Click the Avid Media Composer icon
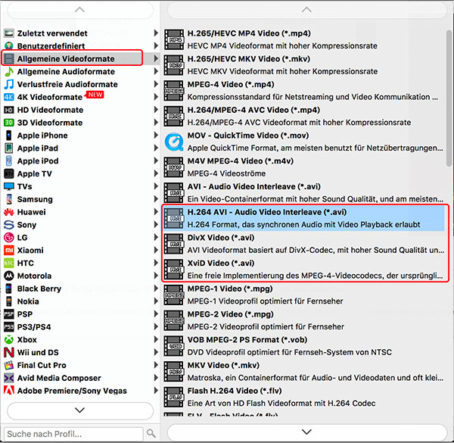This screenshot has width=454, height=443. point(9,378)
